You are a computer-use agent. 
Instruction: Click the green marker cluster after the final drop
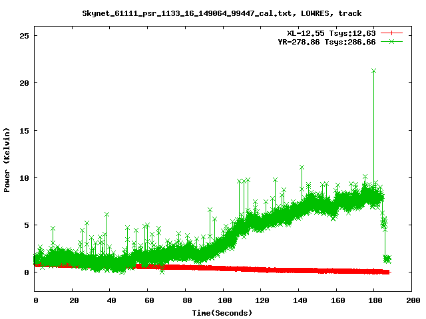coord(387,259)
